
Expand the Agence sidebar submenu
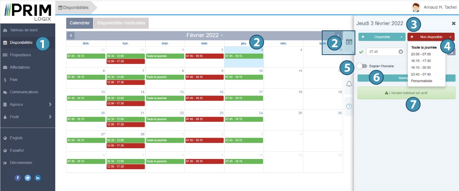(50, 104)
